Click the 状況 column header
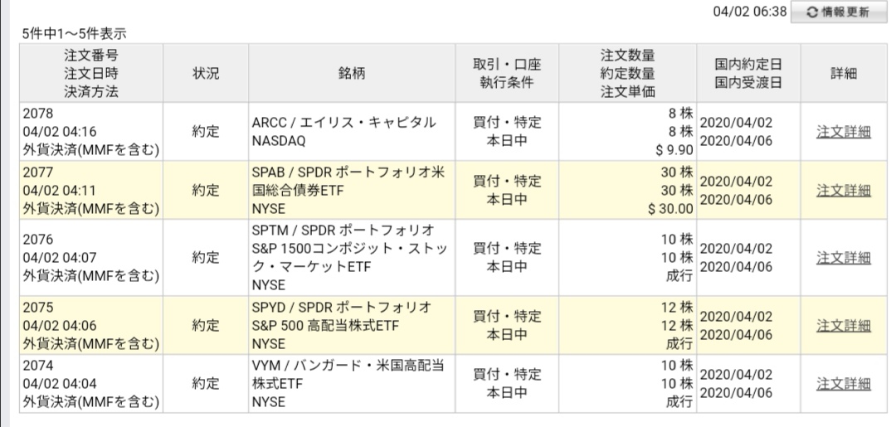 coord(206,73)
